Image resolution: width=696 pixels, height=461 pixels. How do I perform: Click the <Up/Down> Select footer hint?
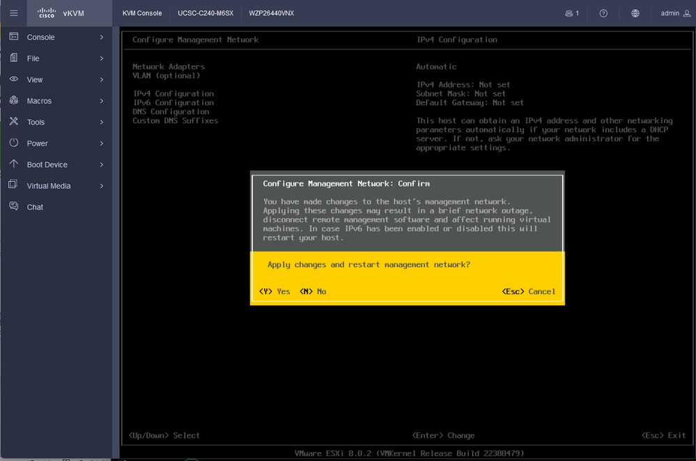pos(164,435)
